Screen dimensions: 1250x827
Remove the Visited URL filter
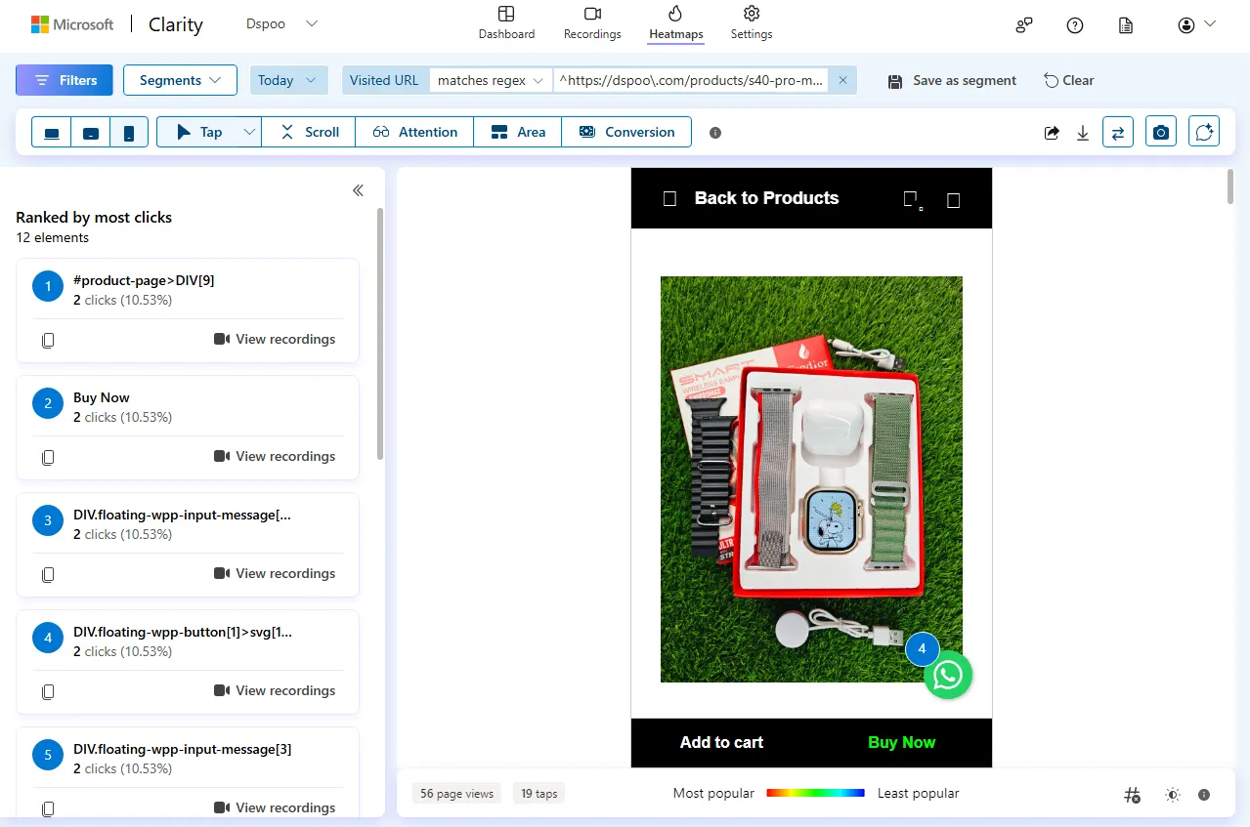[x=842, y=80]
